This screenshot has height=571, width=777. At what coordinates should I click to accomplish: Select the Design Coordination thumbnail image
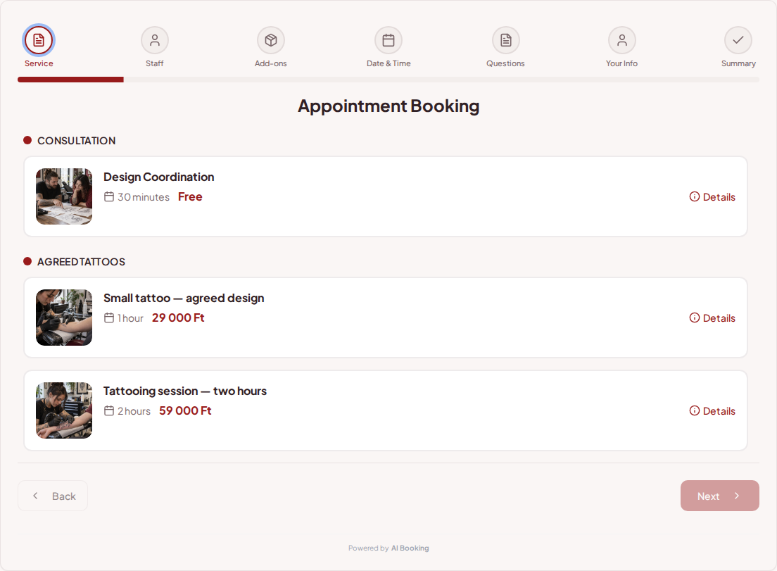[64, 196]
